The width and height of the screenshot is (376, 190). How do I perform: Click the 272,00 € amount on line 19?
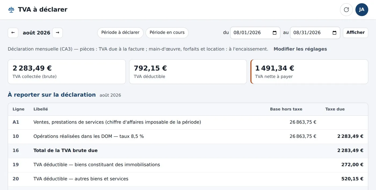click(x=352, y=165)
